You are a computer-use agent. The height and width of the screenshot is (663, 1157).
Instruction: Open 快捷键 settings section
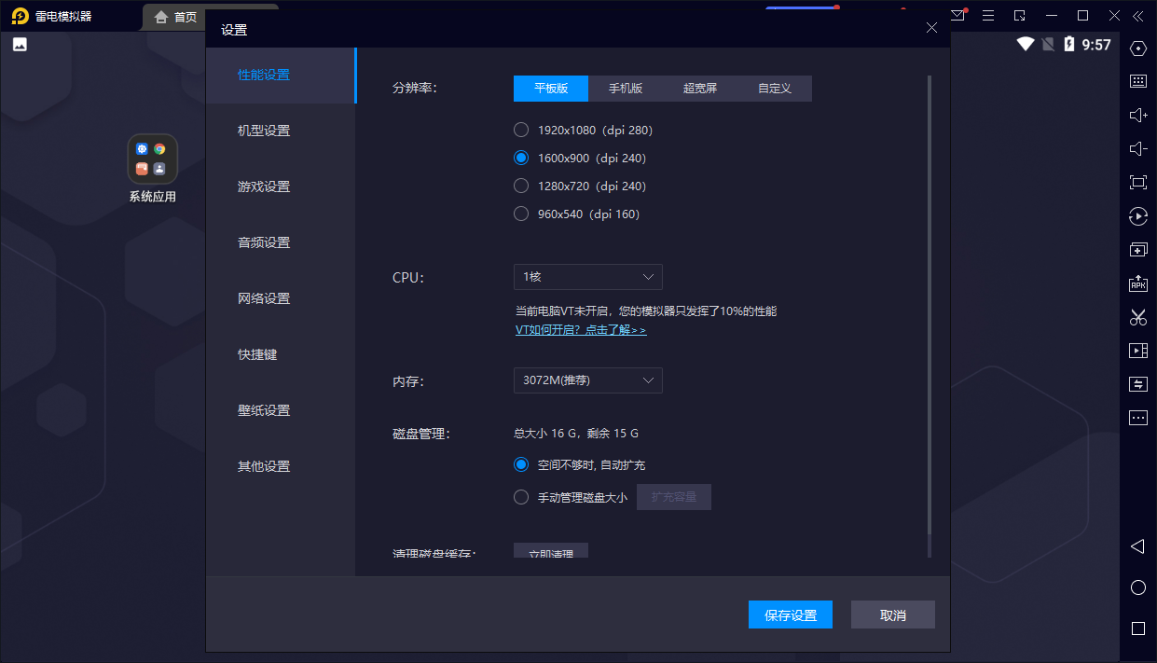pyautogui.click(x=281, y=354)
